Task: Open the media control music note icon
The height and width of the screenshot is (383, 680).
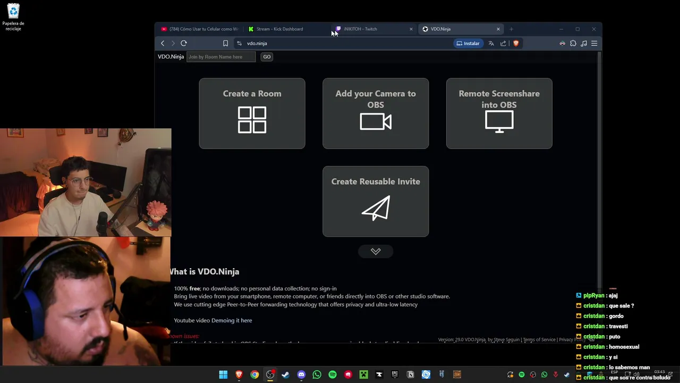Action: click(x=584, y=43)
